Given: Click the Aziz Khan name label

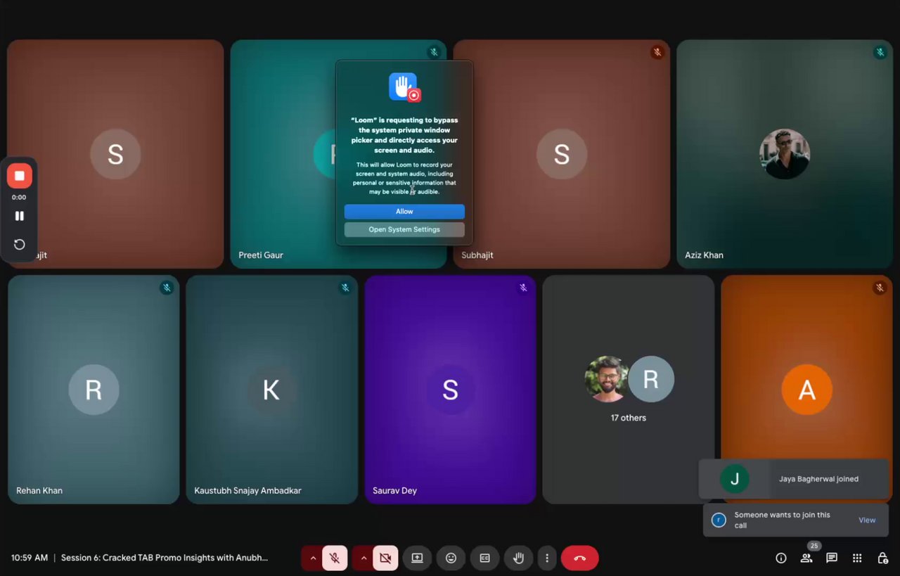Looking at the screenshot, I should point(704,255).
